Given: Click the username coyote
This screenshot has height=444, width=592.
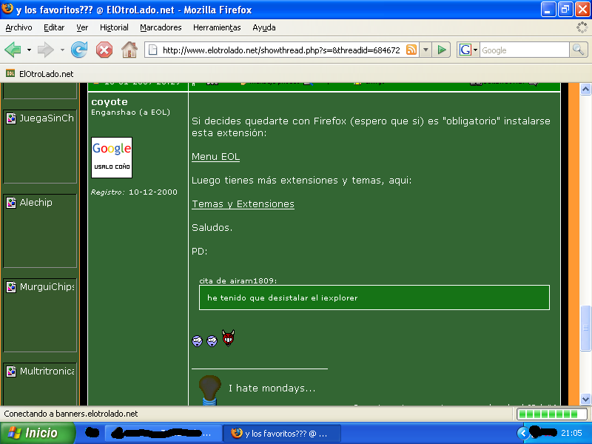Looking at the screenshot, I should (x=110, y=102).
